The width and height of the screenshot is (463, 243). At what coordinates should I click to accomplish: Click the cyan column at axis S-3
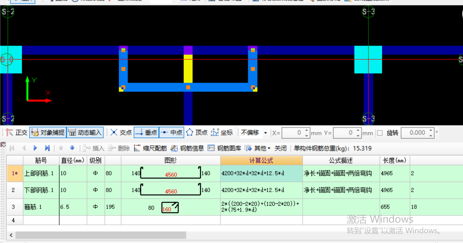(x=368, y=60)
